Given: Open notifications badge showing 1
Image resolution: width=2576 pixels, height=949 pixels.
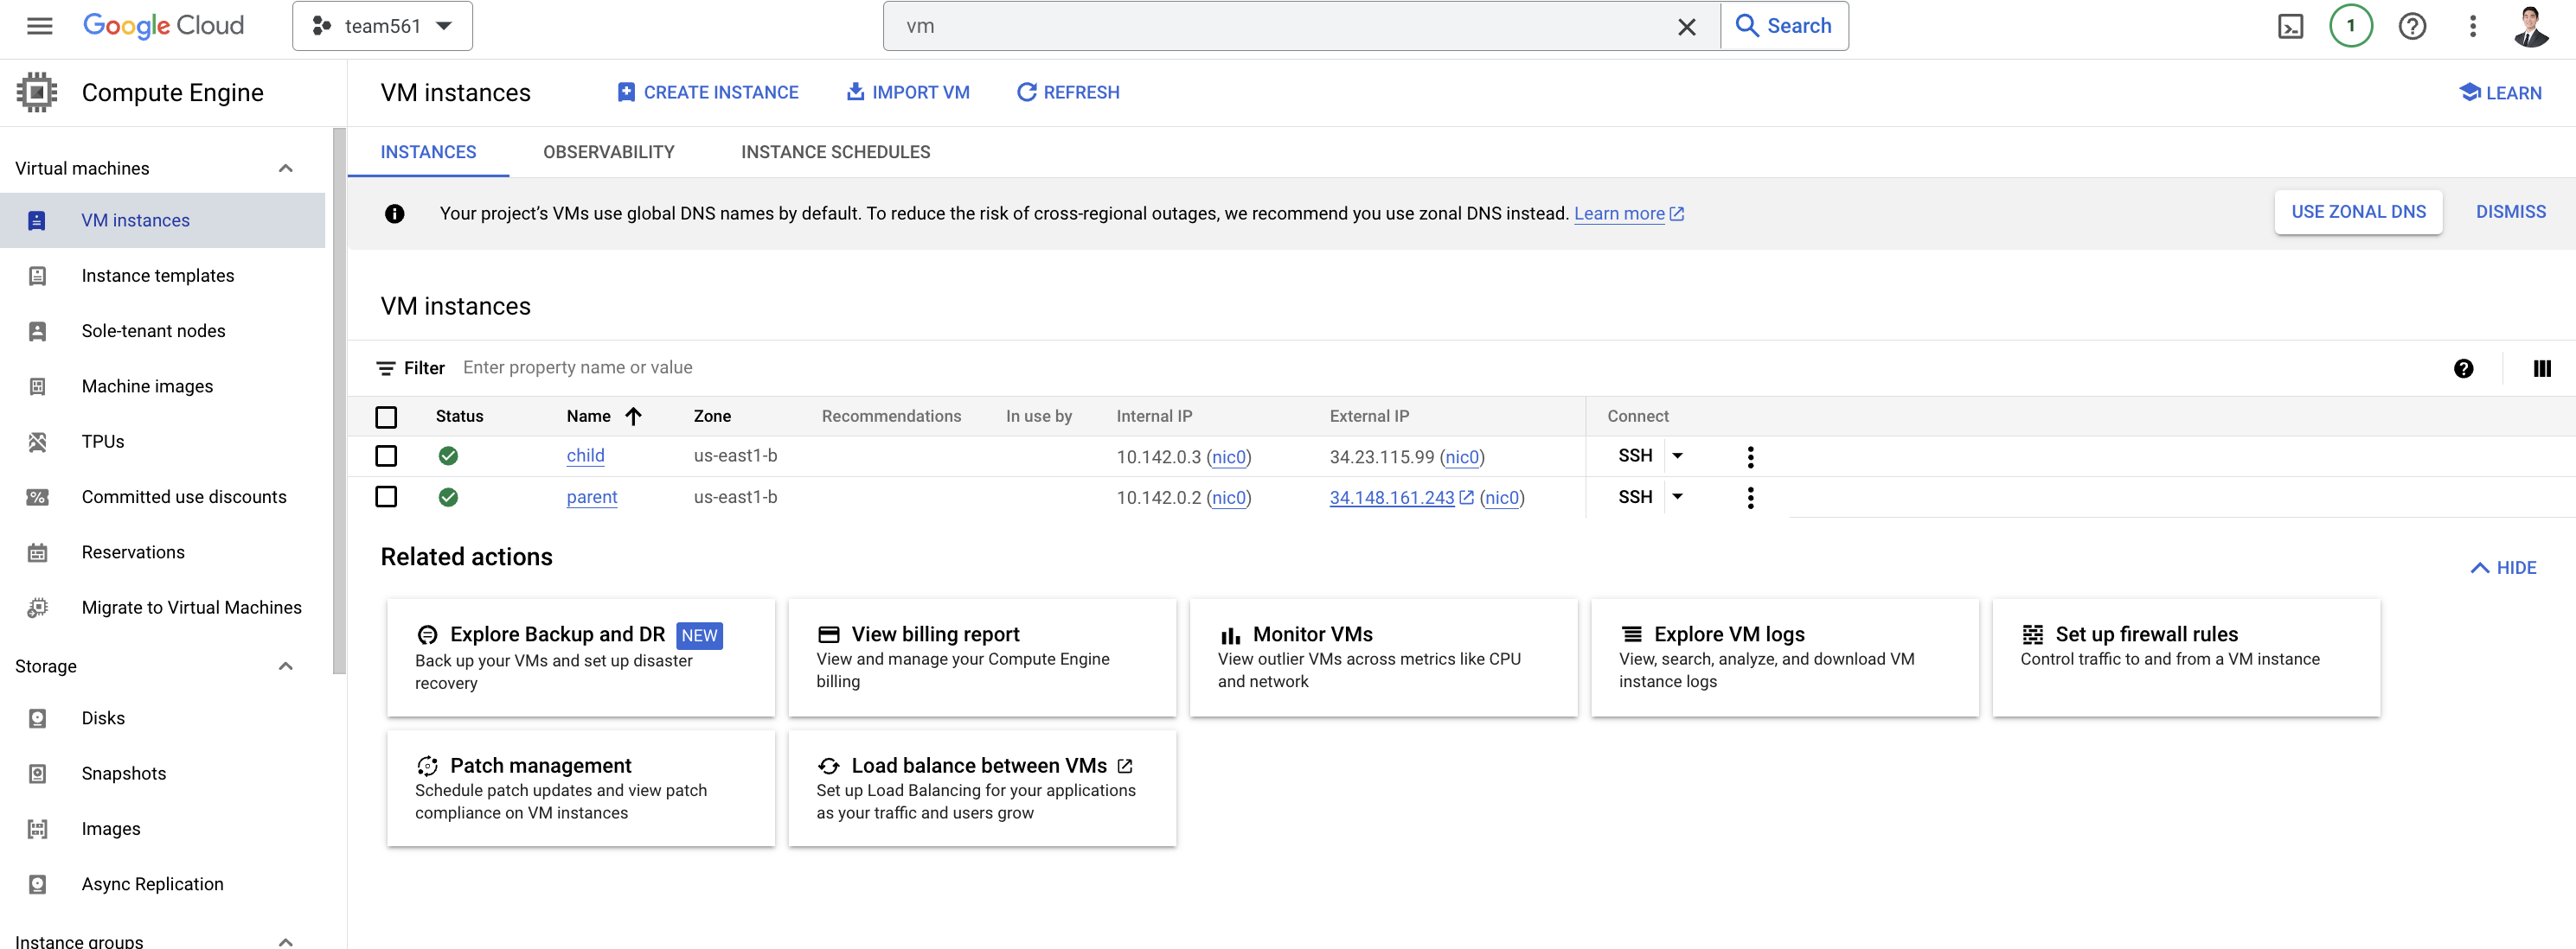Looking at the screenshot, I should pos(2350,26).
